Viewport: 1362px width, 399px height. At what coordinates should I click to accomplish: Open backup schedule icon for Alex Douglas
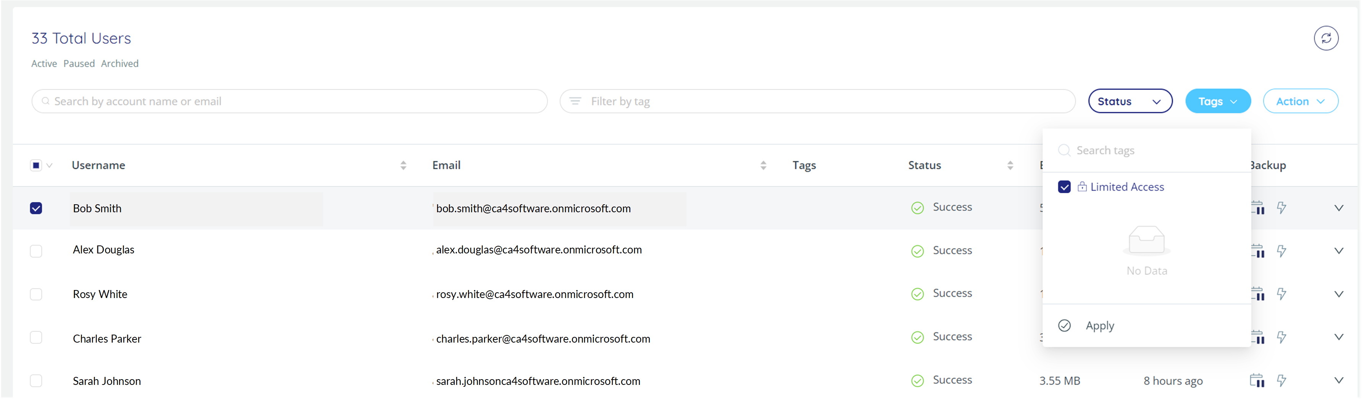point(1257,251)
